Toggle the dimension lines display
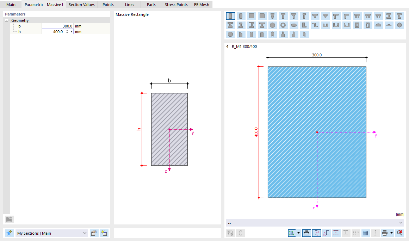 (307, 233)
